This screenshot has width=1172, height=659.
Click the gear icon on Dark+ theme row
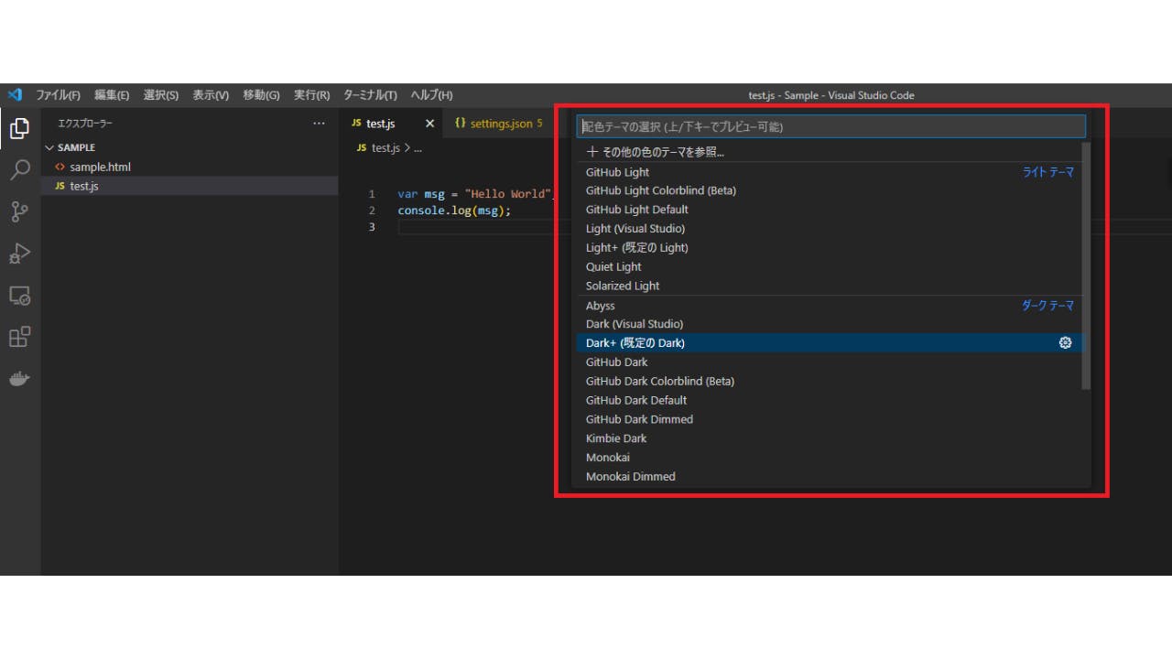click(1065, 342)
